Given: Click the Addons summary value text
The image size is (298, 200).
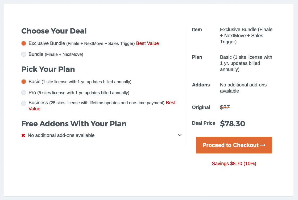Looking at the screenshot, I should [x=243, y=88].
